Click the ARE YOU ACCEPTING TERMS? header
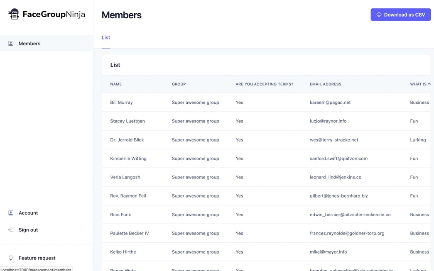Viewport: 434px width, 271px height. 264,84
